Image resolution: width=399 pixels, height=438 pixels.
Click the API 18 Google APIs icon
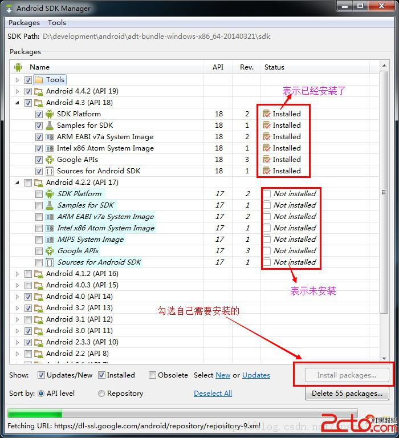point(50,160)
